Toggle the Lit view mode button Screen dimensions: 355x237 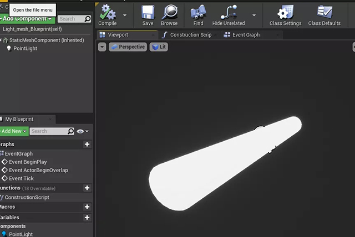pyautogui.click(x=159, y=47)
